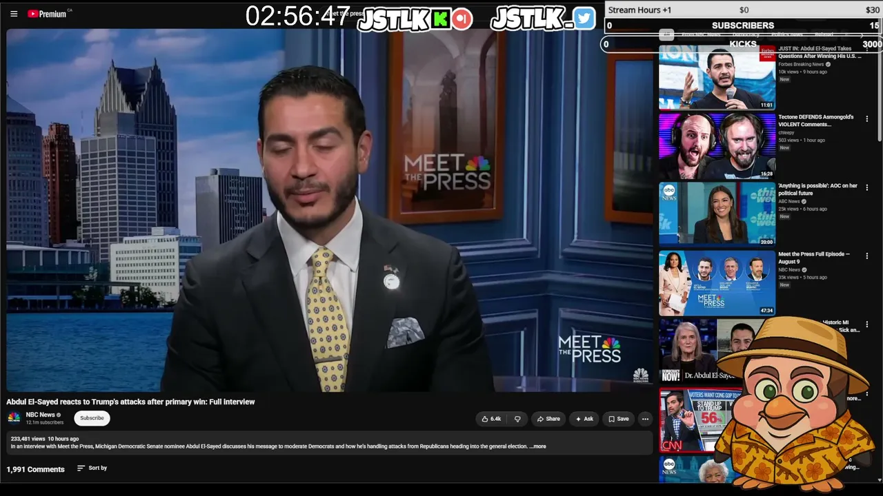Open NBC News channel name link

click(x=40, y=415)
